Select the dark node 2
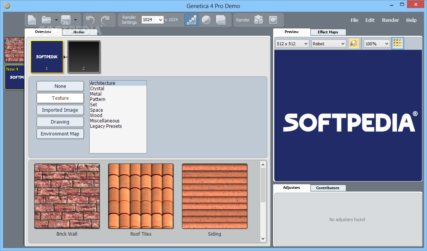This screenshot has width=427, height=251. (84, 57)
